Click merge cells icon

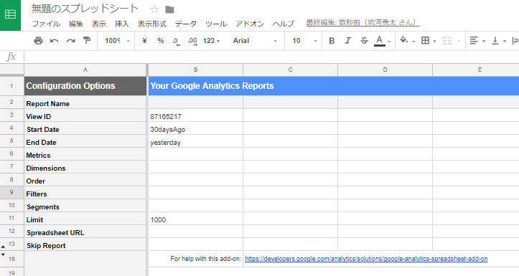[446, 41]
